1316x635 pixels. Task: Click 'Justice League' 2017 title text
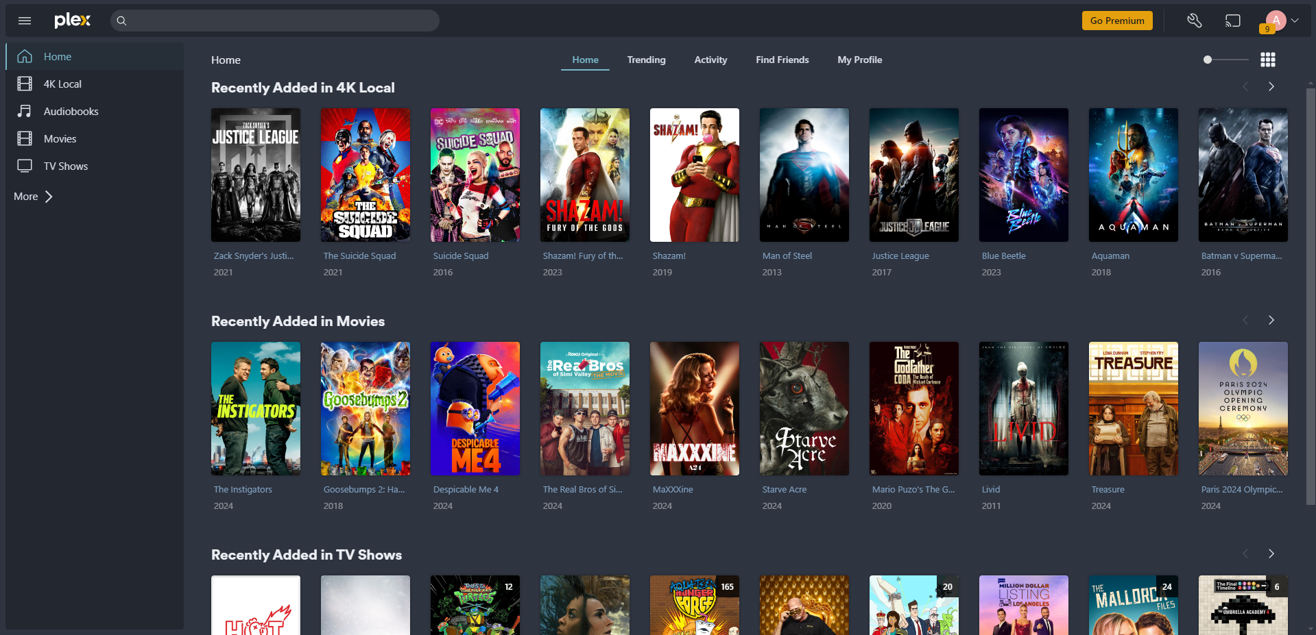[x=900, y=256]
